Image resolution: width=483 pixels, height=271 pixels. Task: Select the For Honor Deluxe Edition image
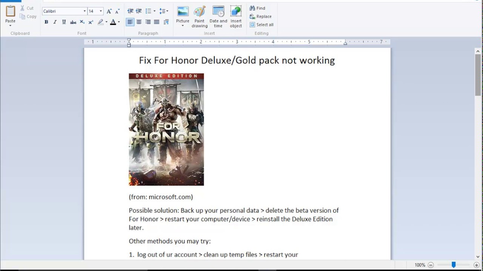pos(166,129)
